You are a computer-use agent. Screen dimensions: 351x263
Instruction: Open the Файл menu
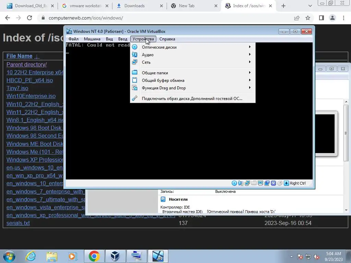[x=73, y=39]
